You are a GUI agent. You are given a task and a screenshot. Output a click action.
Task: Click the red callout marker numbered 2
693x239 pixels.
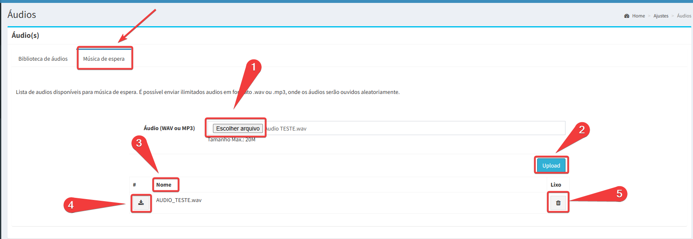click(x=582, y=130)
